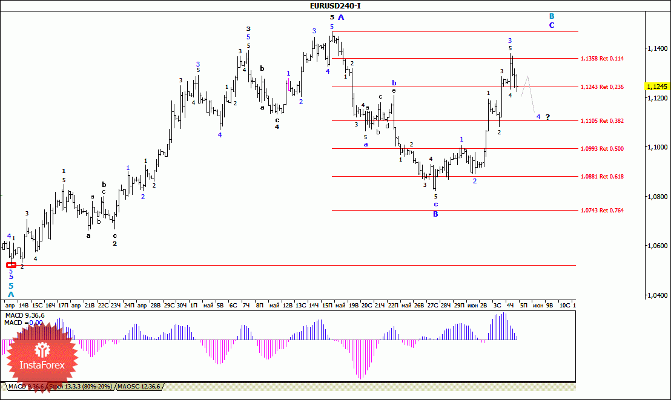671x400 pixels.
Task: Click the 29П date on the time axis
Action: (x=459, y=306)
